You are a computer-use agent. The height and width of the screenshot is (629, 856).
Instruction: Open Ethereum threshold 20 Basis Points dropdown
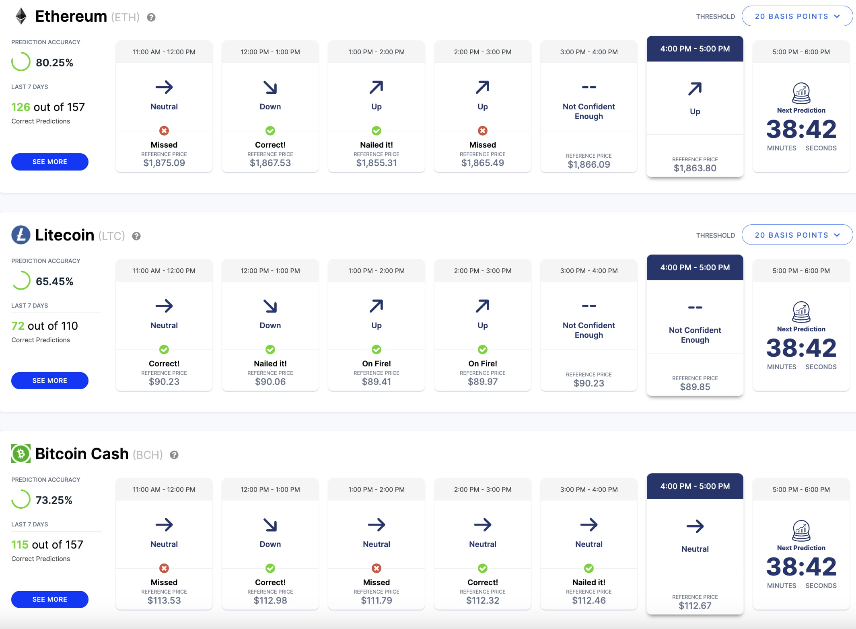coord(797,16)
